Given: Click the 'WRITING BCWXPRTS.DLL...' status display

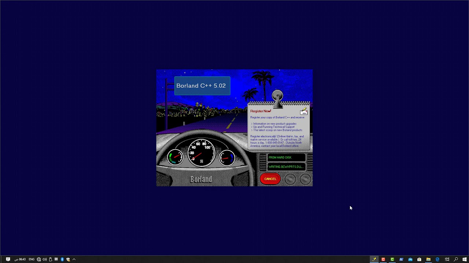Looking at the screenshot, I should 286,167.
